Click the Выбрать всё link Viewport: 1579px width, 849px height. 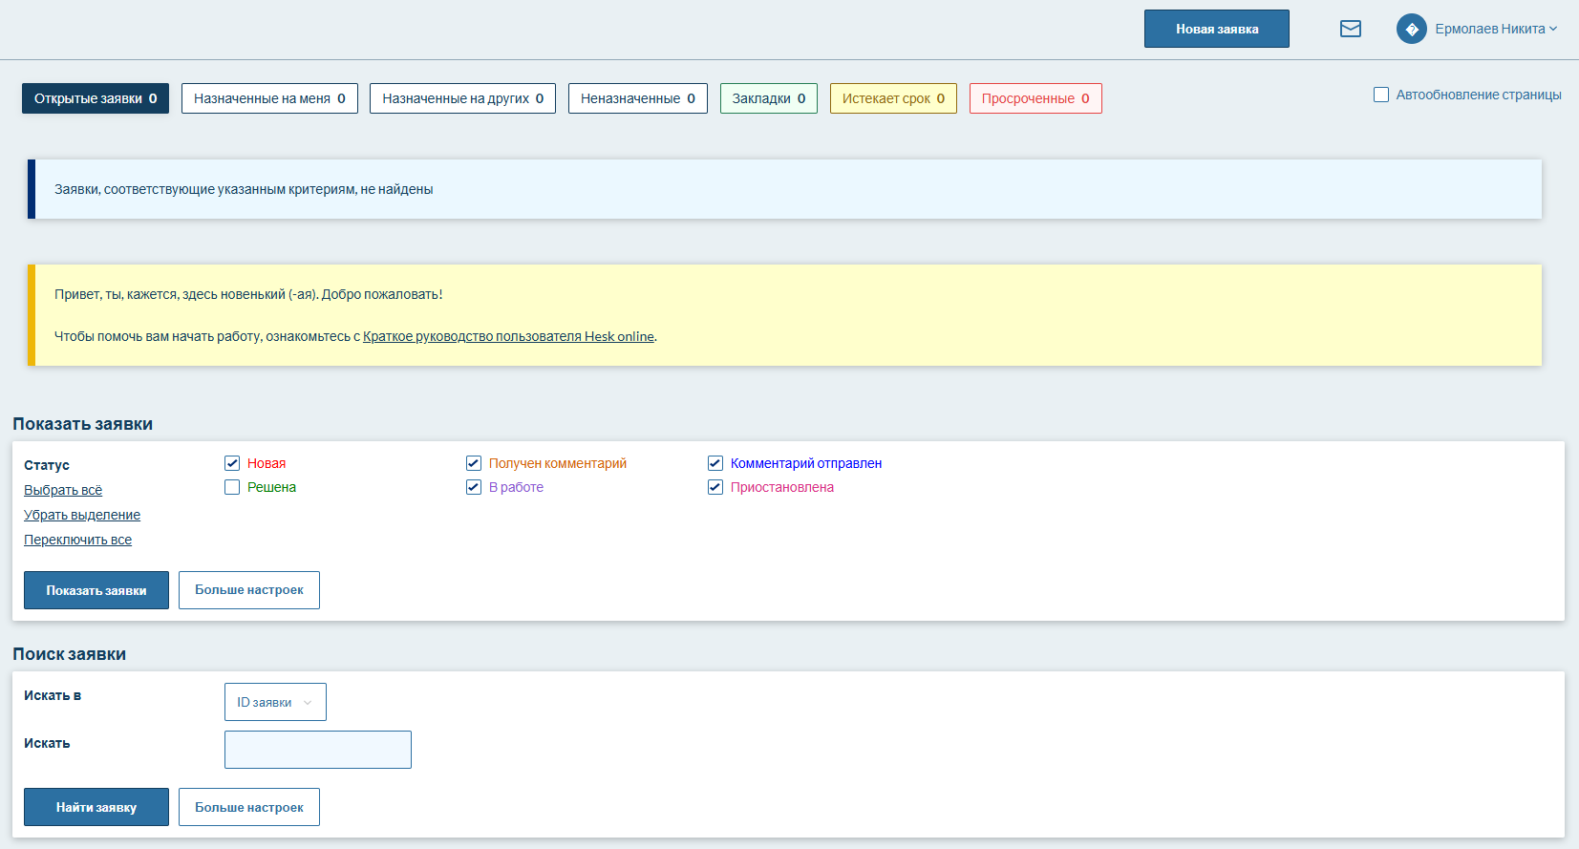click(x=63, y=490)
